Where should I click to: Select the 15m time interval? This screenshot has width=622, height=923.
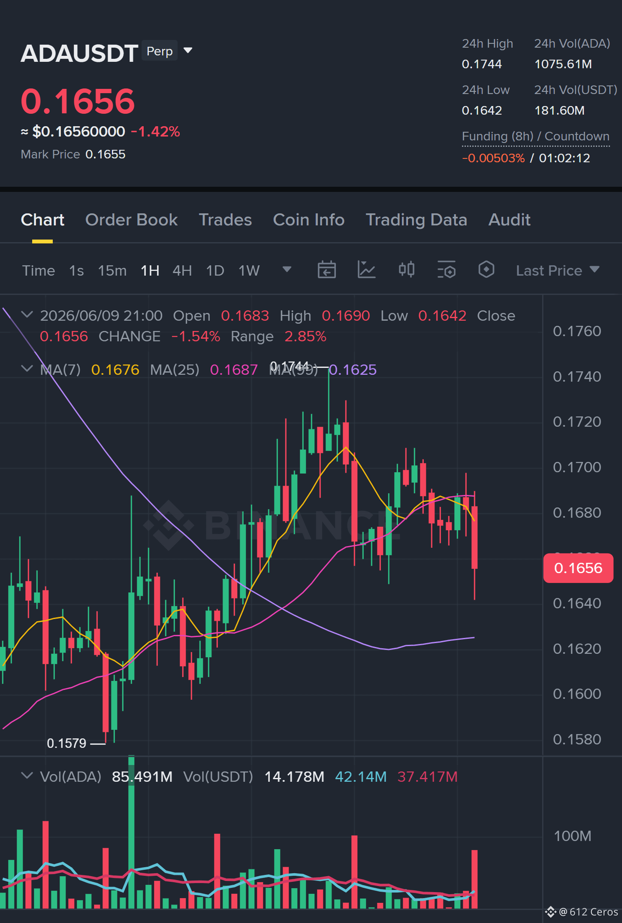coord(112,270)
